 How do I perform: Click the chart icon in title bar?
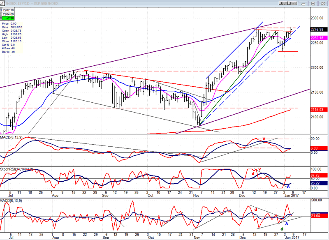[x=2, y=3]
